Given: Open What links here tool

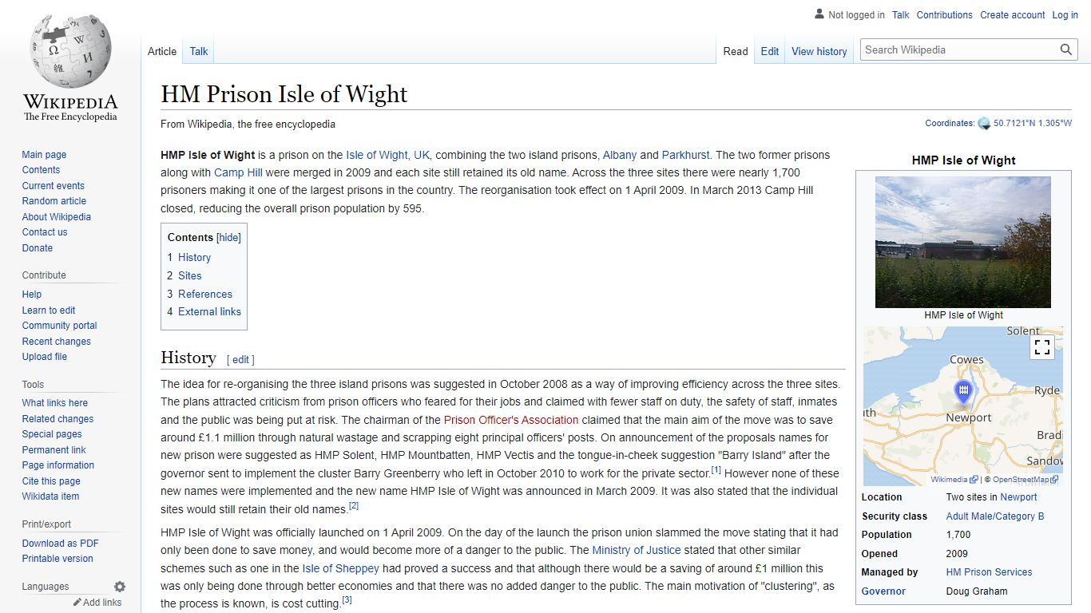Looking at the screenshot, I should coord(54,403).
